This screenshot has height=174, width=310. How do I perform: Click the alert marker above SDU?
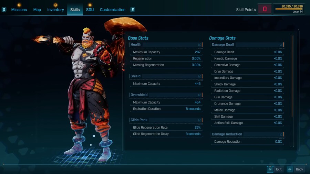tap(90, 5)
